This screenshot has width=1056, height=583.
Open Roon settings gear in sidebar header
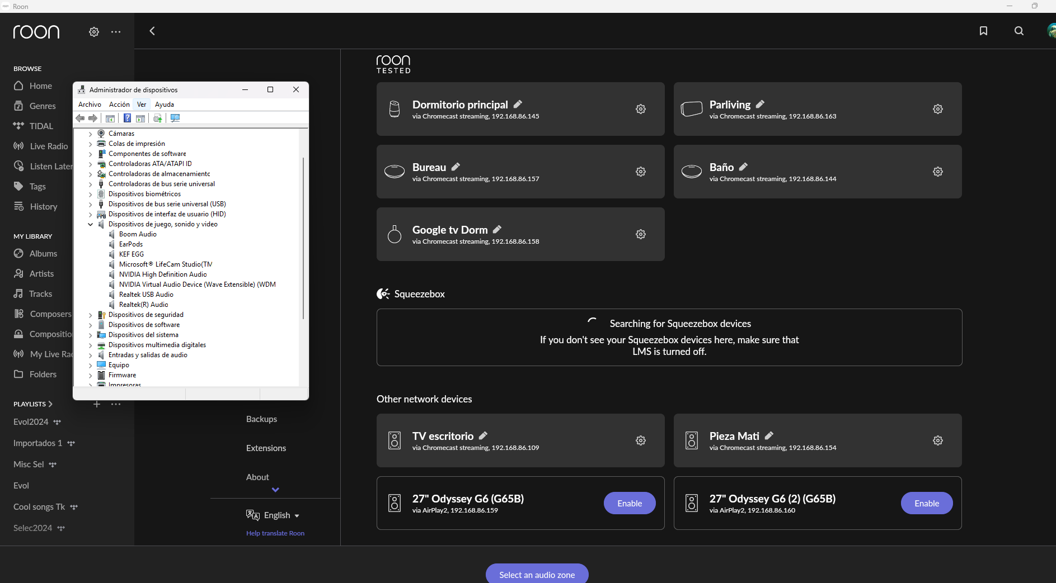click(x=94, y=32)
